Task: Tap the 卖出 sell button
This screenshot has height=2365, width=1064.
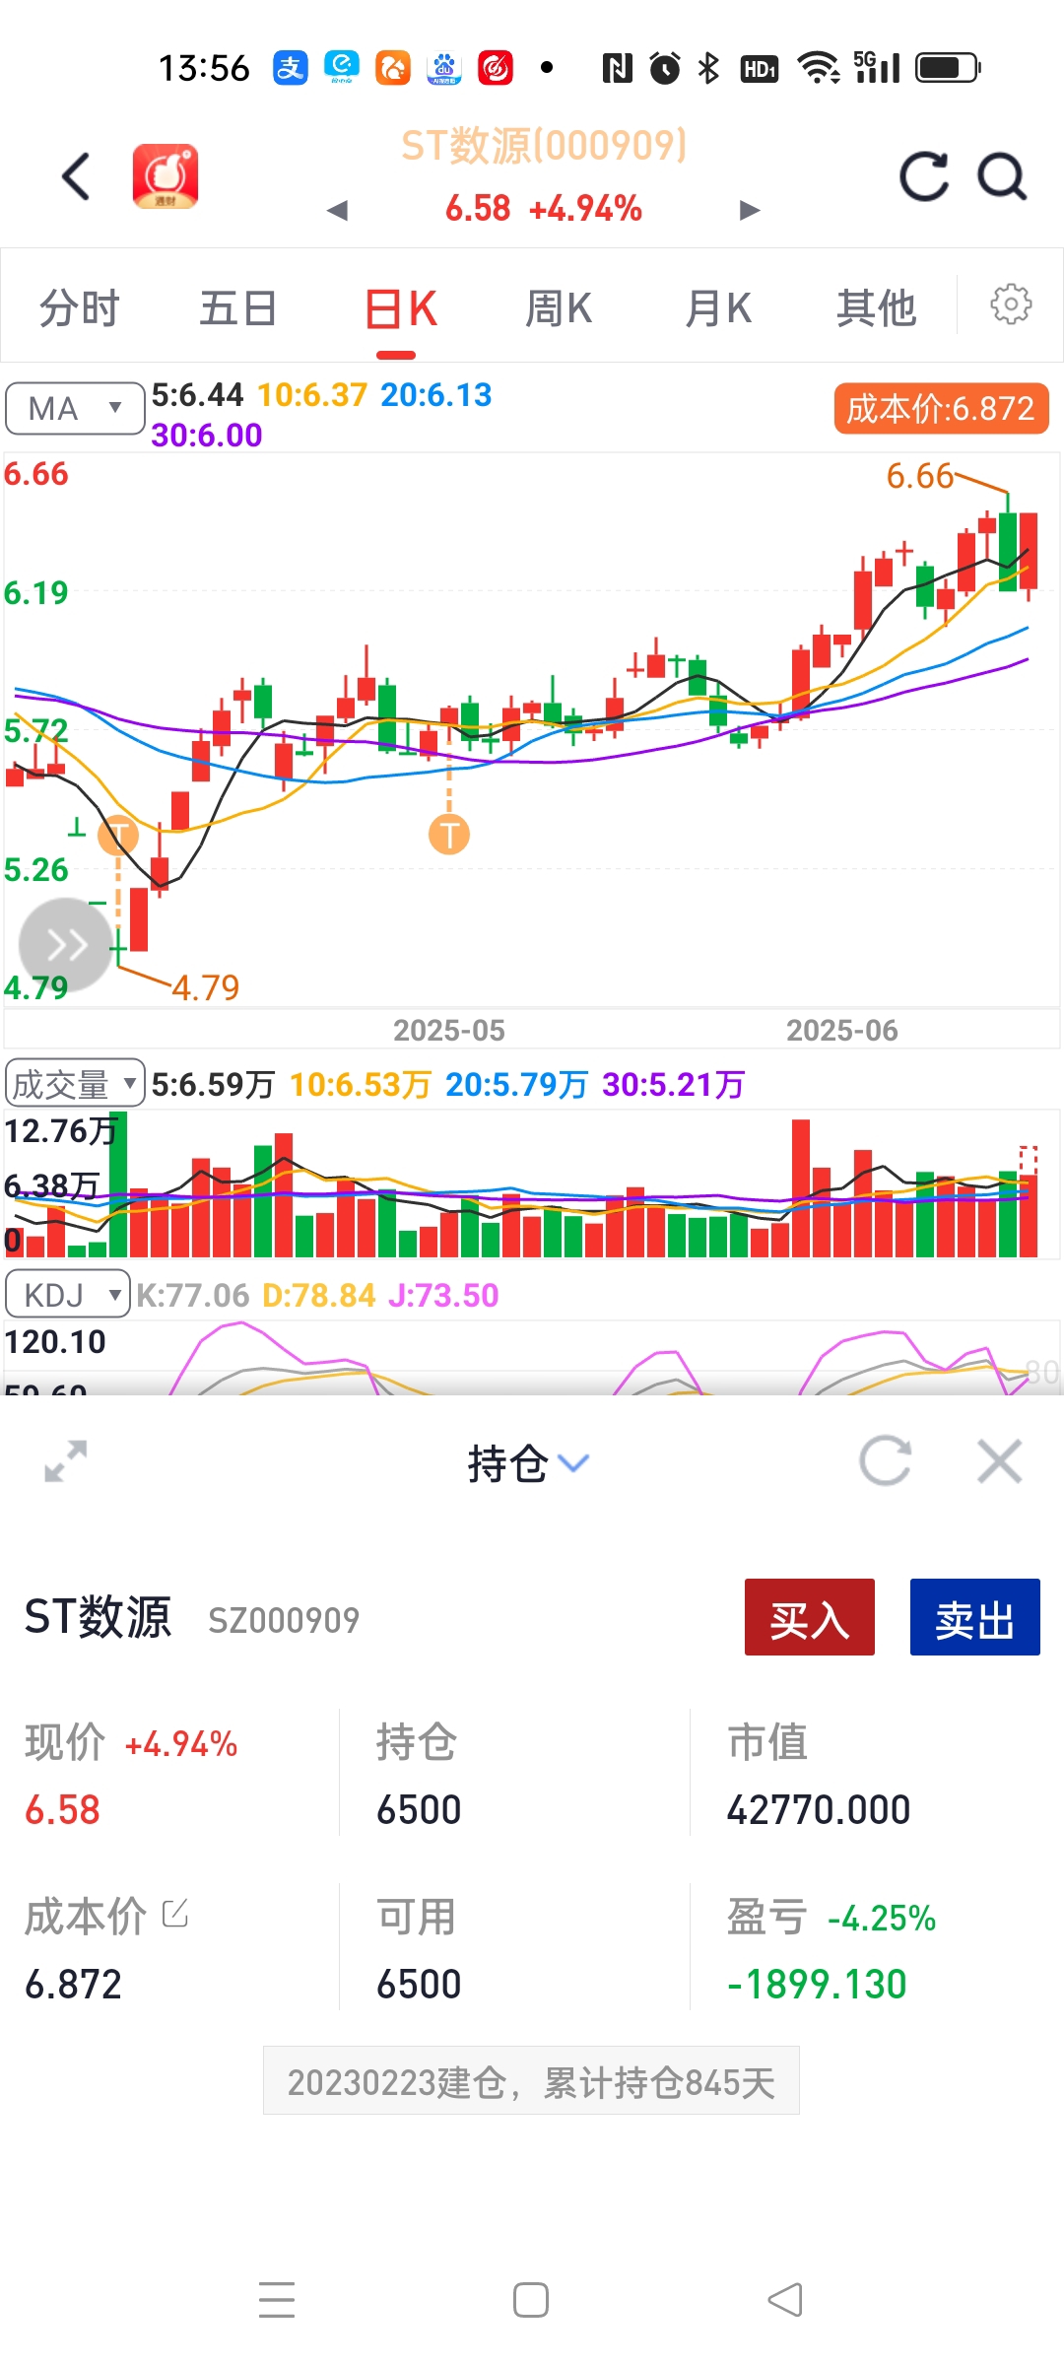Action: pos(975,1617)
